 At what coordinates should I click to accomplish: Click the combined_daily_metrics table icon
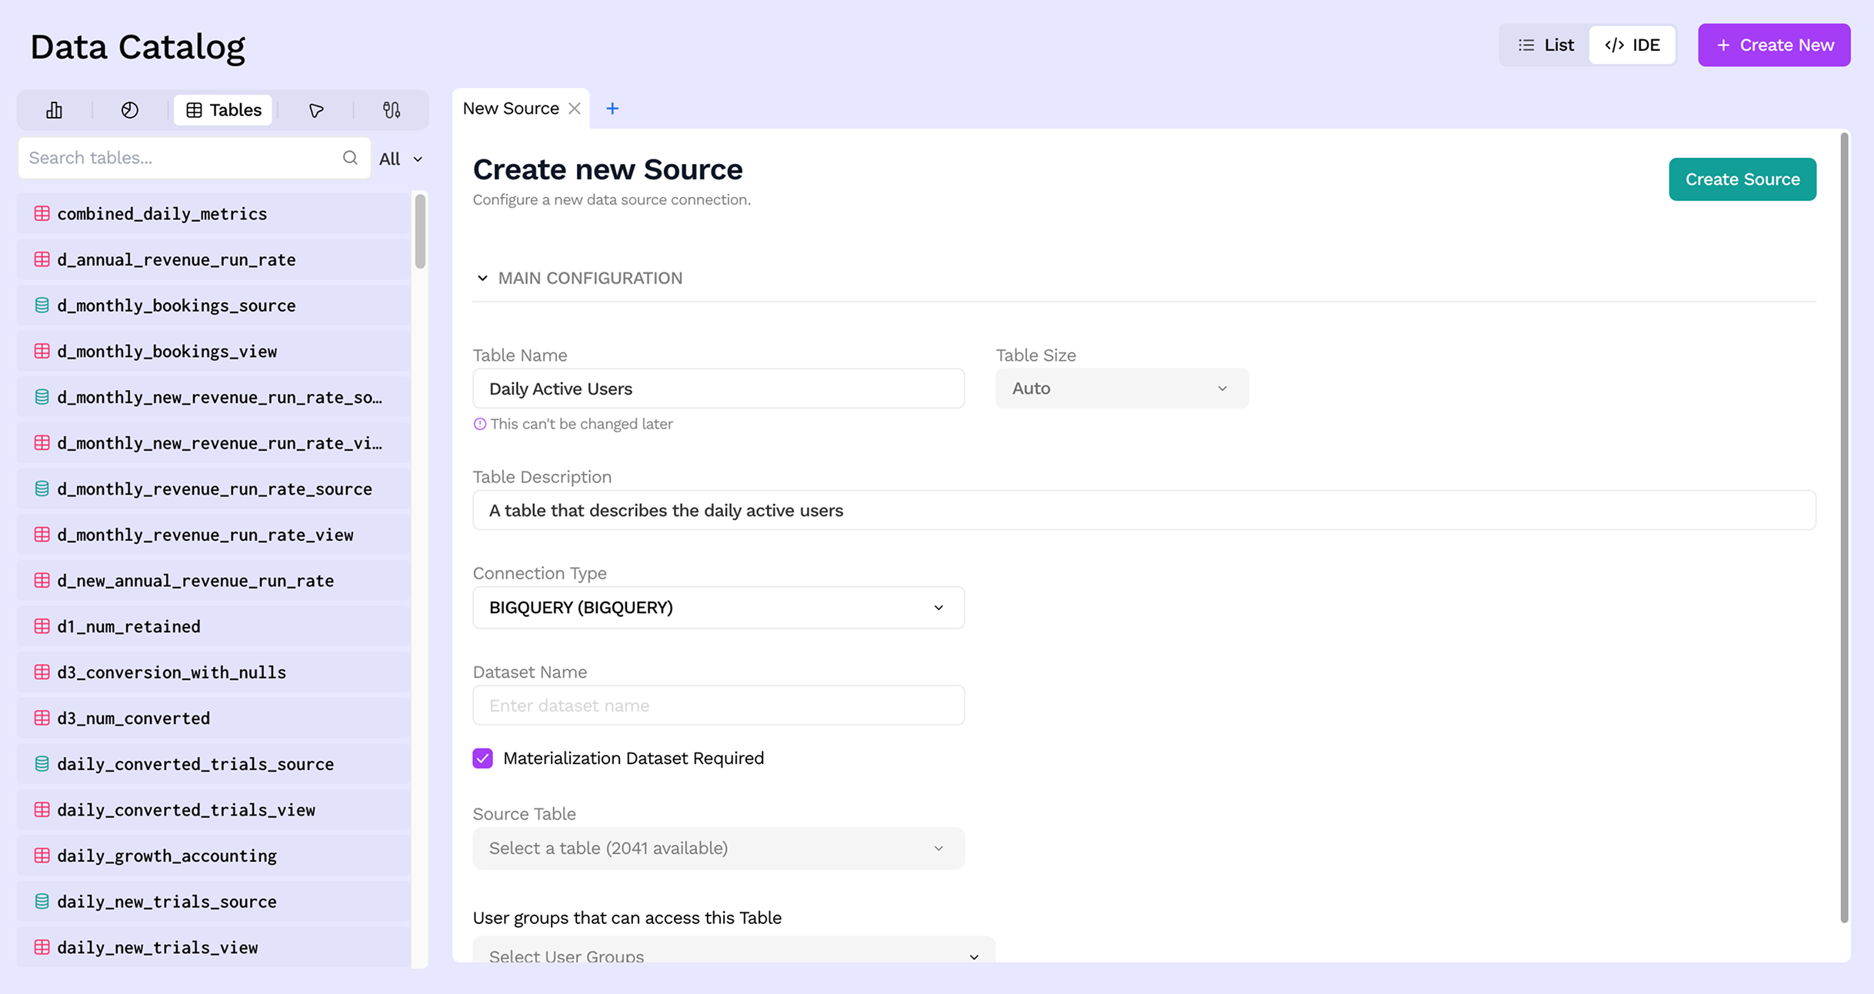(x=42, y=214)
